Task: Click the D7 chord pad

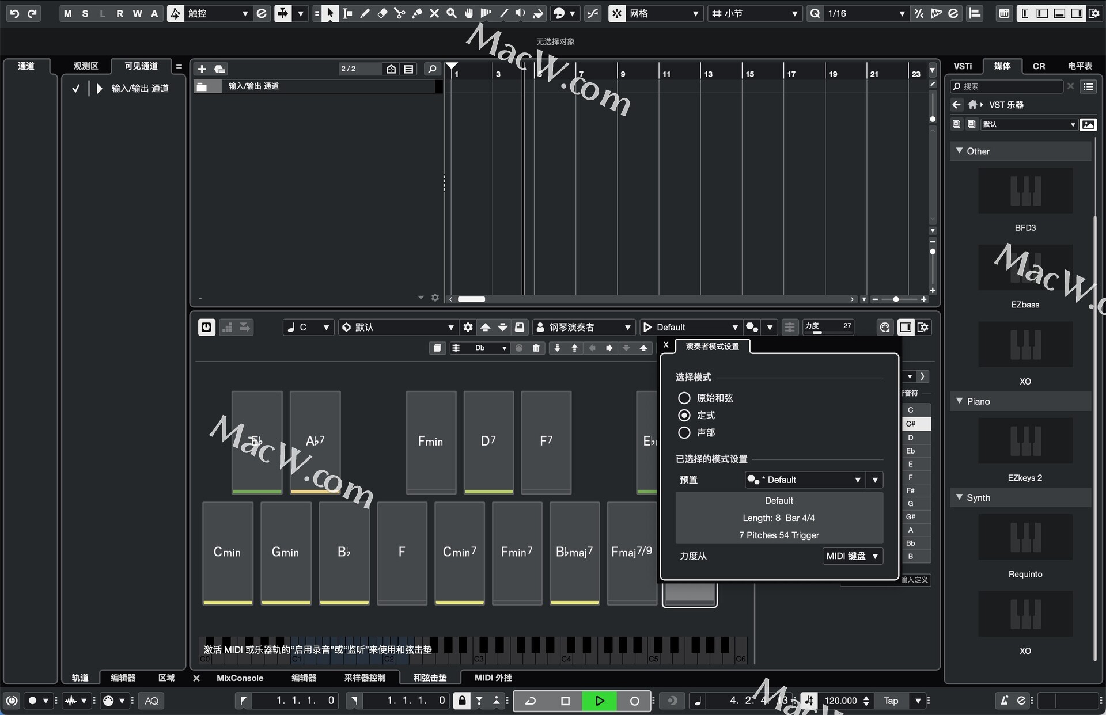Action: pyautogui.click(x=488, y=442)
